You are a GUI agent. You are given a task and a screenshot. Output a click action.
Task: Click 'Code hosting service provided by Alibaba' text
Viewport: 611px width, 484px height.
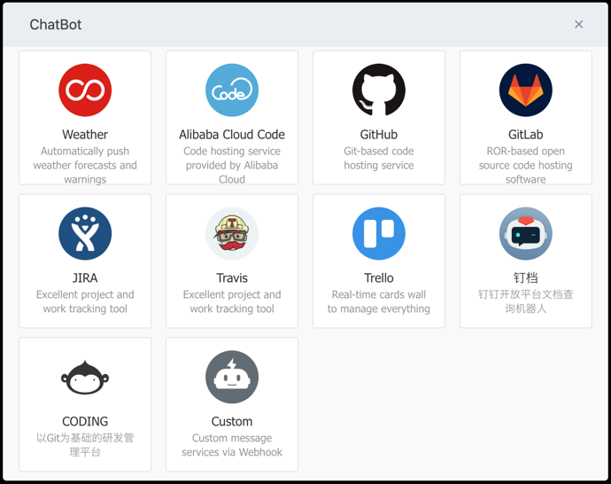232,165
